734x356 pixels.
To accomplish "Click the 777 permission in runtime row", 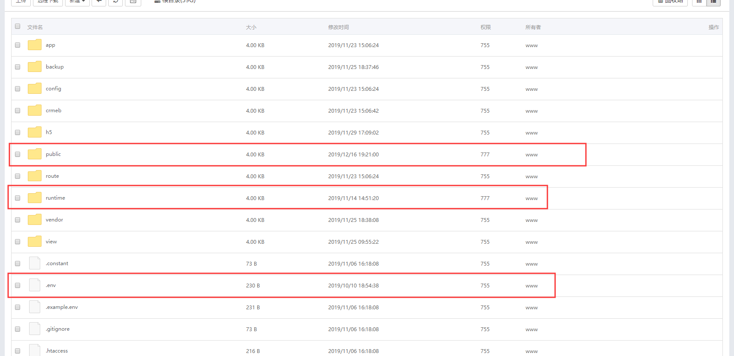I will pos(485,198).
